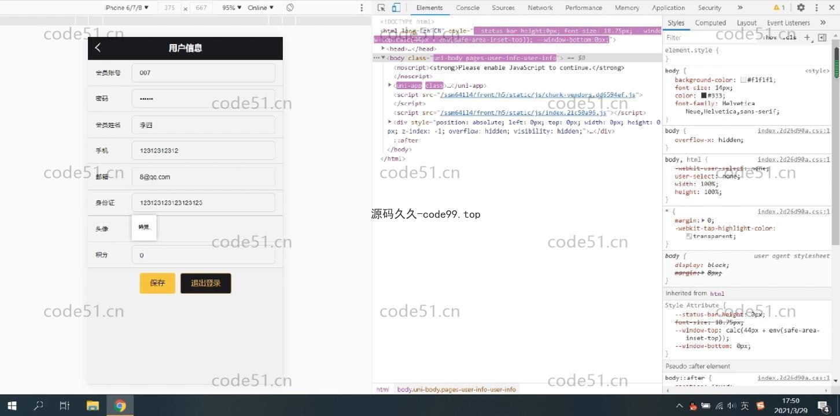This screenshot has height=416, width=840.
Task: Click the 保存 save button
Action: point(157,283)
